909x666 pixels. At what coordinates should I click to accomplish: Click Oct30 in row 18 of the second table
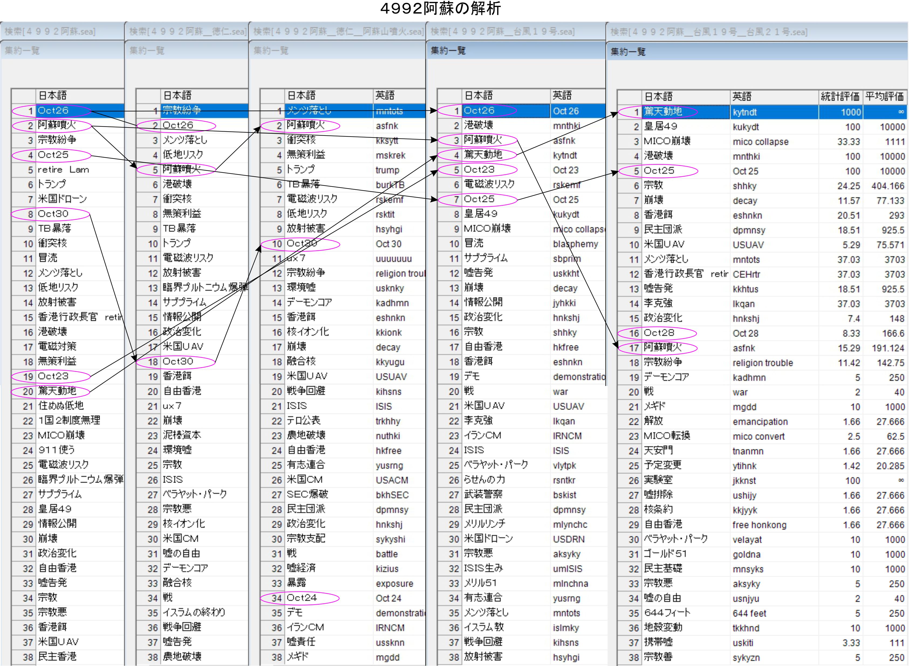(177, 361)
